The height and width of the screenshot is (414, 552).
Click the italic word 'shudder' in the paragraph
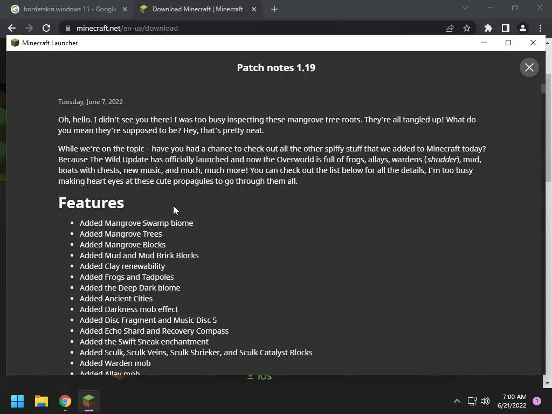pyautogui.click(x=442, y=160)
